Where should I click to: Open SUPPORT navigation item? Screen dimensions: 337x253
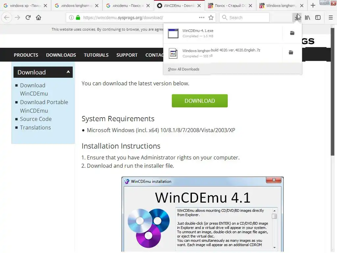point(127,55)
